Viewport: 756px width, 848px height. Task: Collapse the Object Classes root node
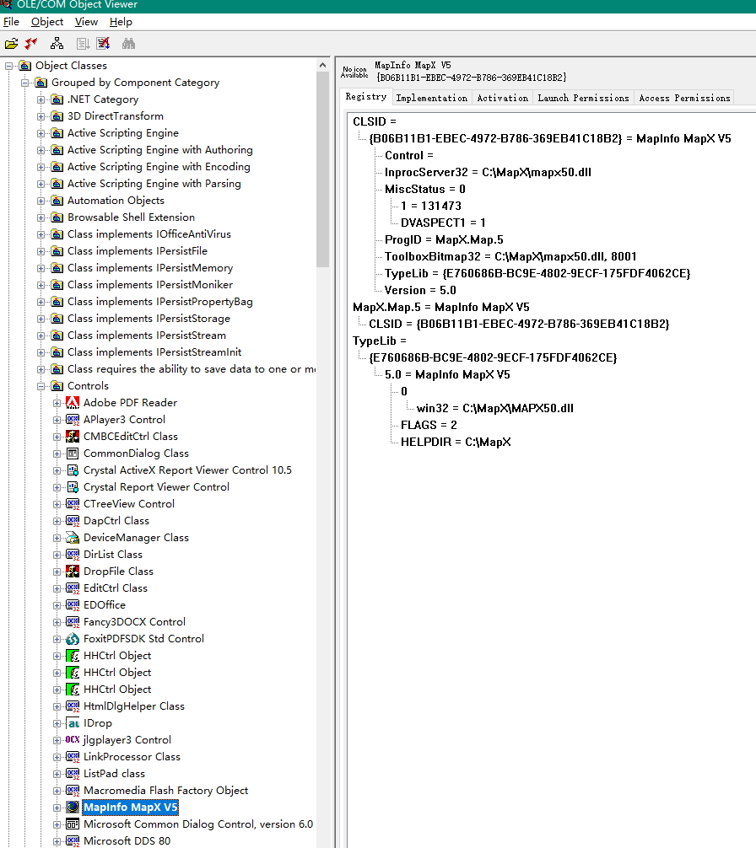tap(8, 66)
